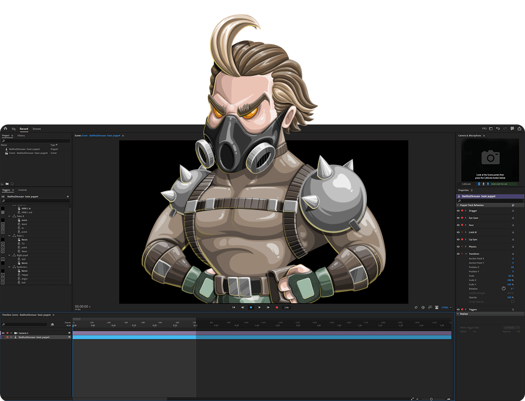Toggle visibility of Lip Sync behavior
Viewport: 525px width, 401px height.
(x=458, y=239)
